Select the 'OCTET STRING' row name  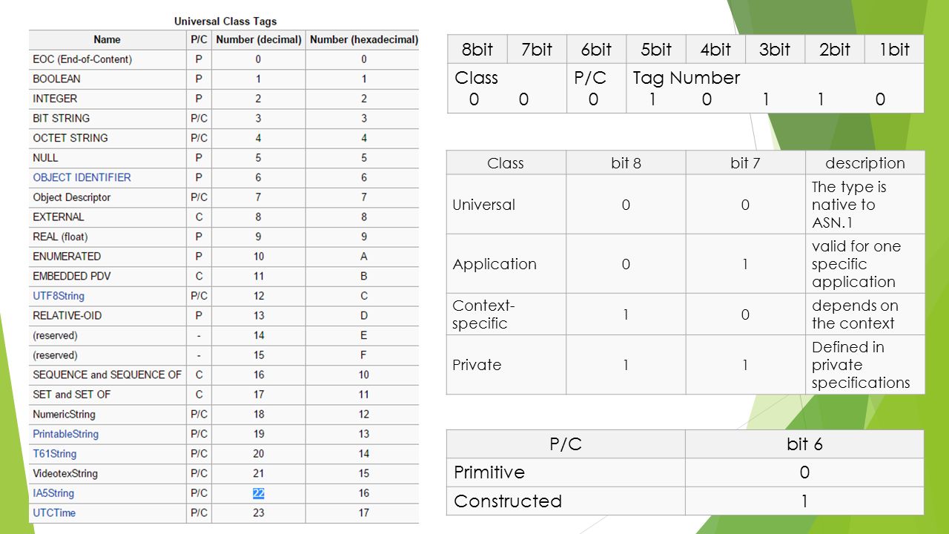pos(70,138)
